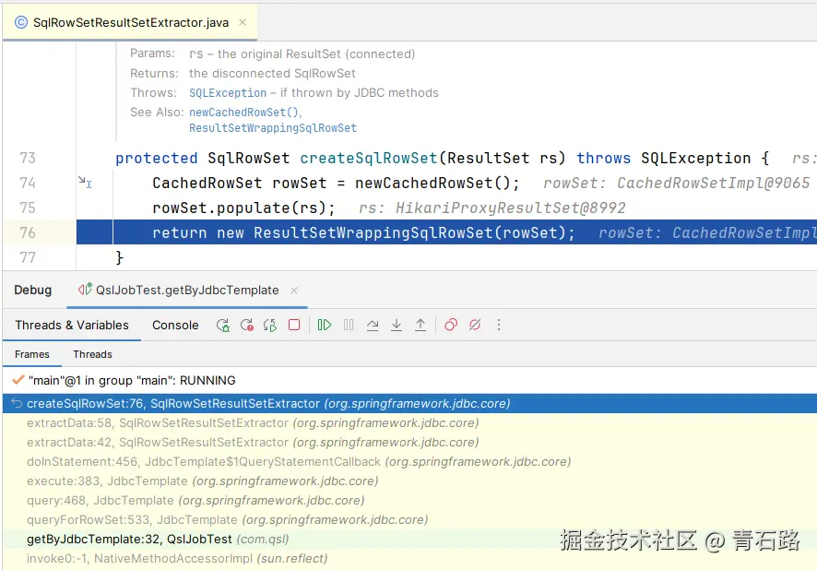Select frame query:468 JdbcTemplate

pyautogui.click(x=409, y=500)
